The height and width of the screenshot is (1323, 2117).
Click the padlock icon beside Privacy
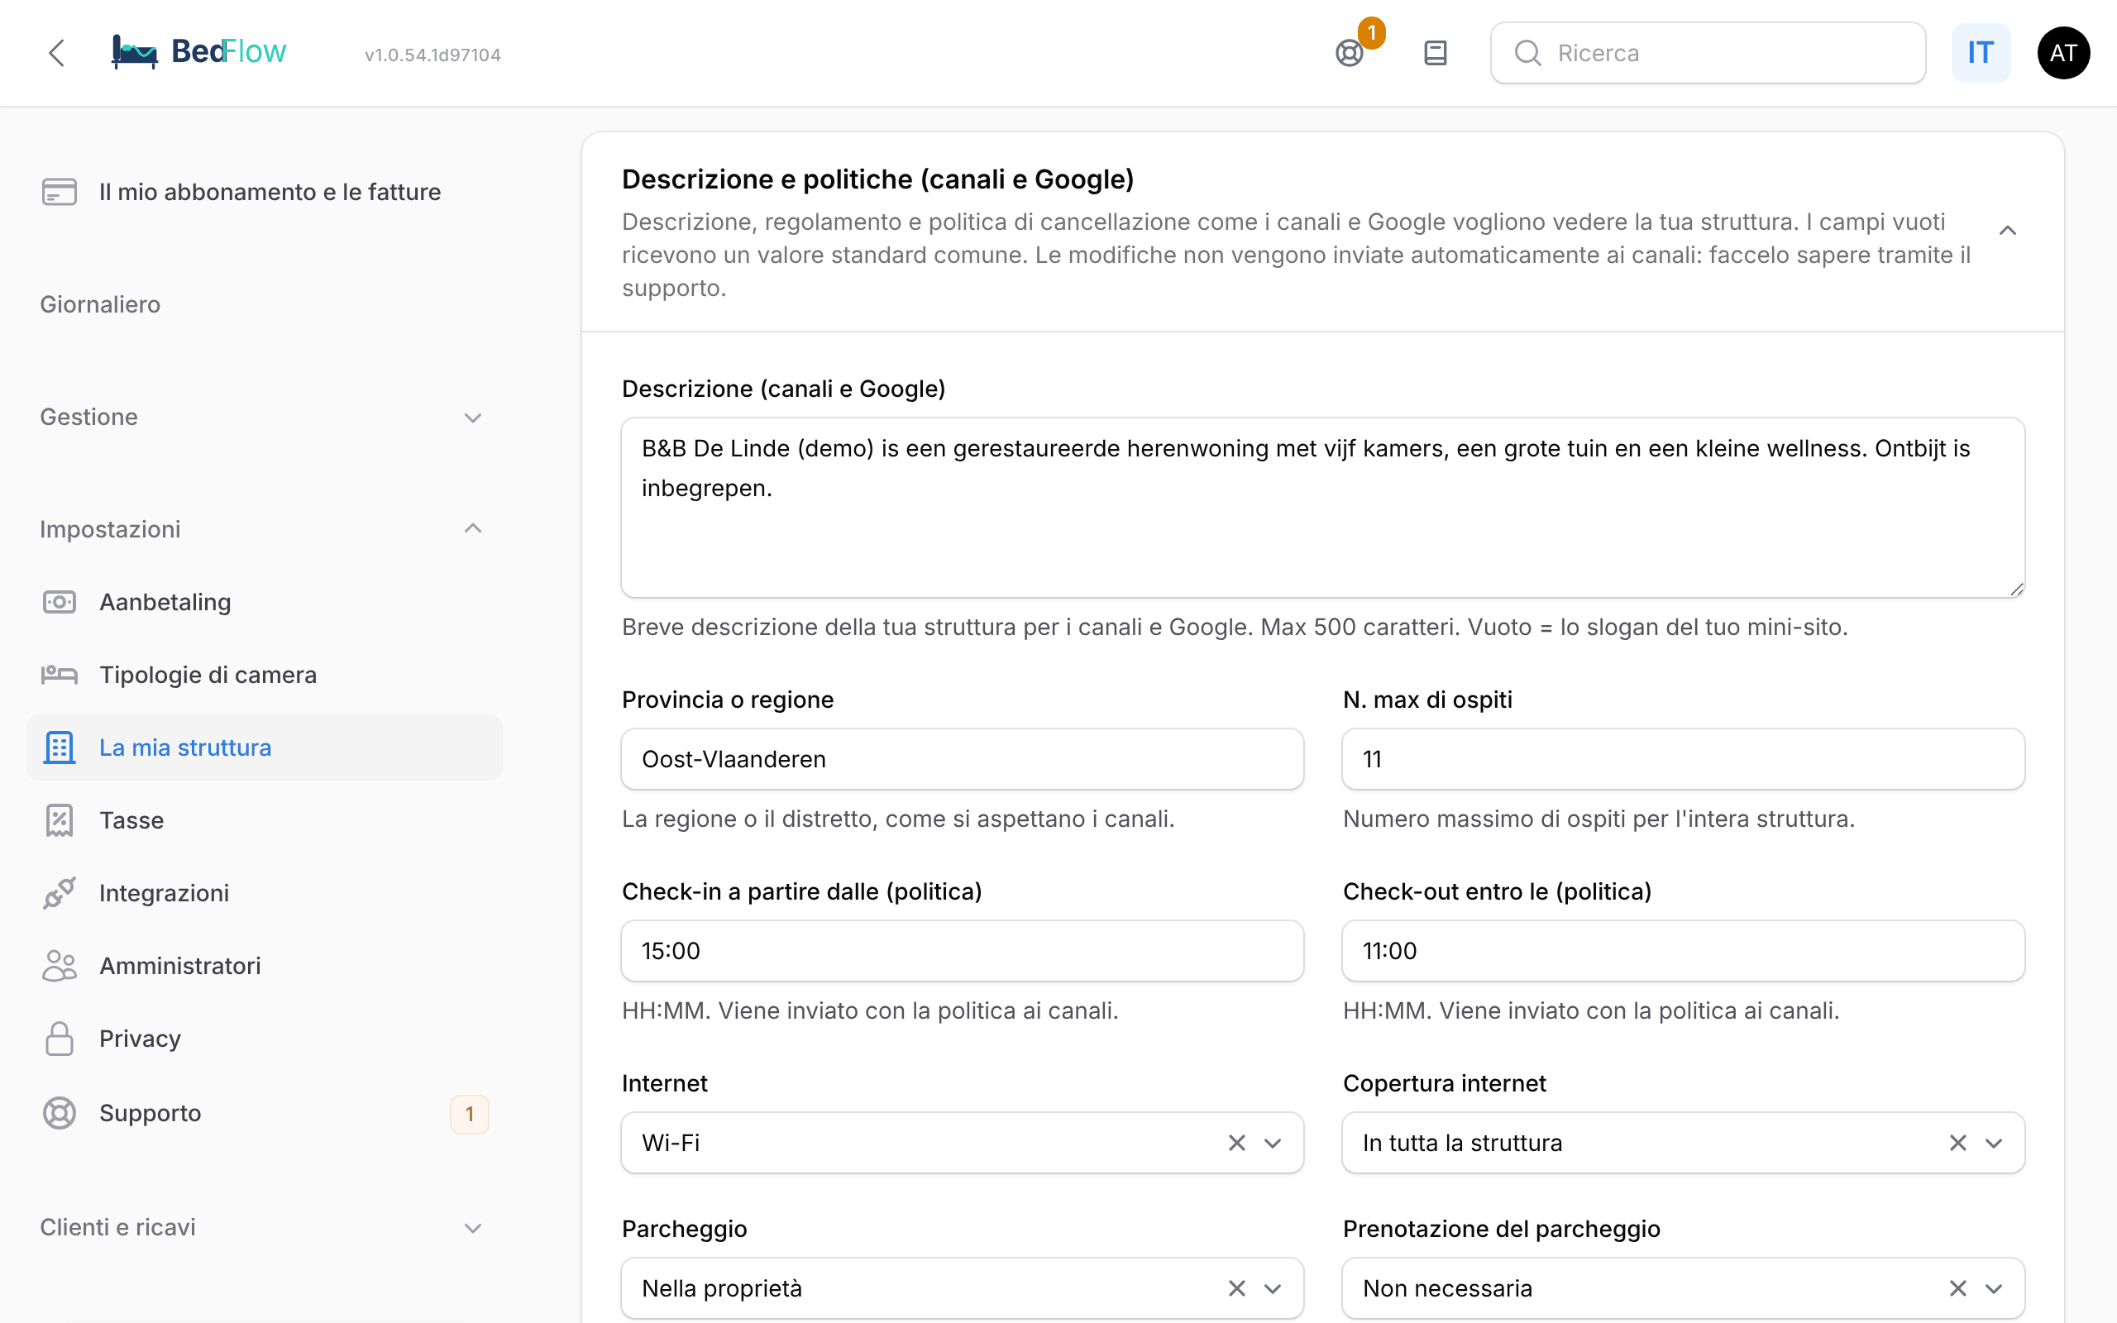[x=60, y=1039]
